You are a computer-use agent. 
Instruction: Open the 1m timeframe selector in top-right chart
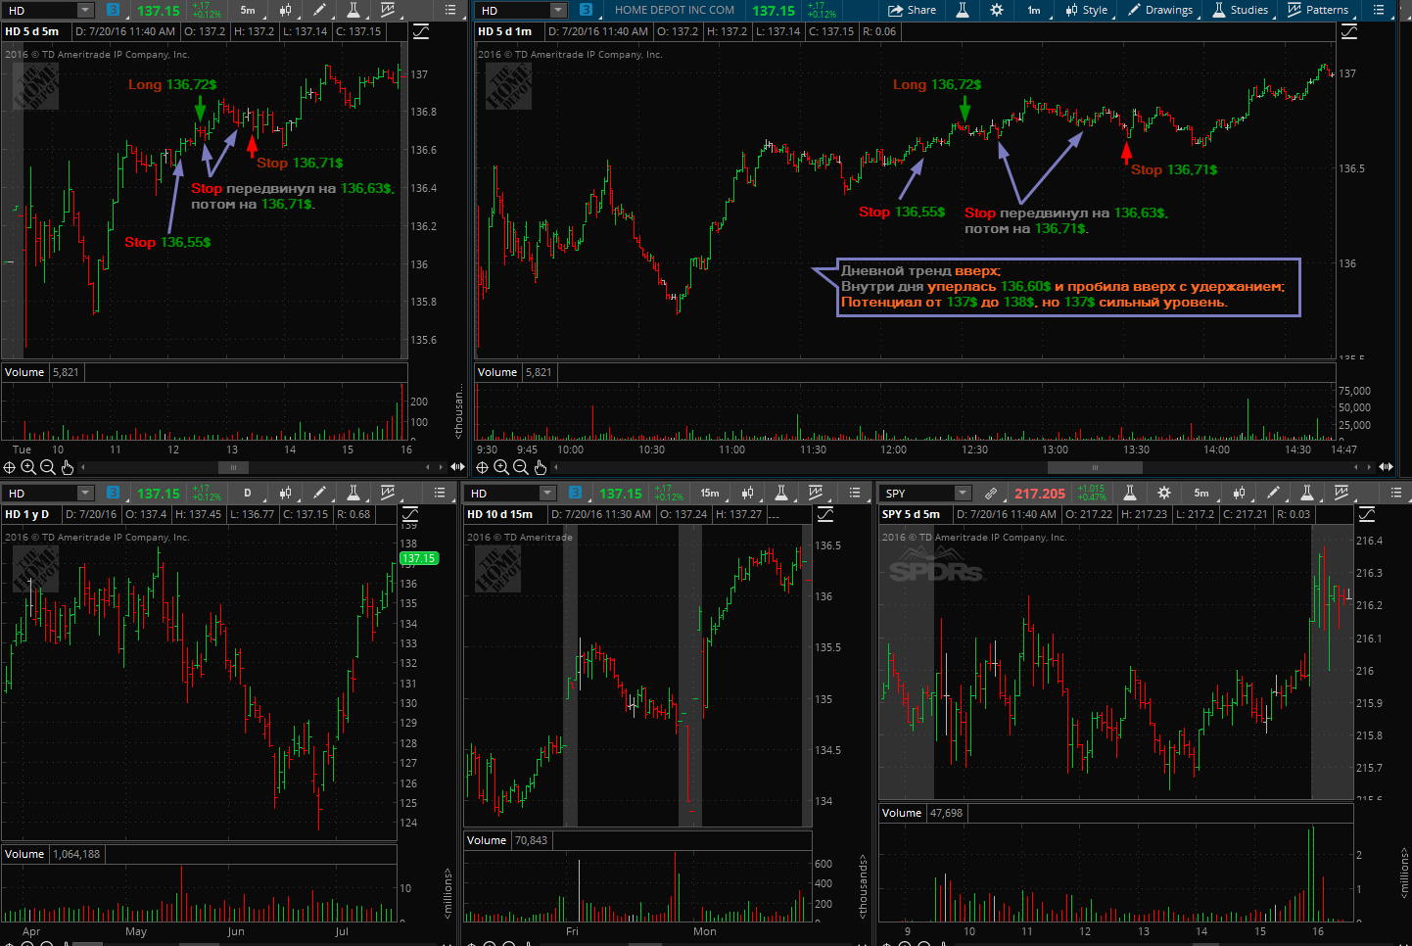(1034, 10)
